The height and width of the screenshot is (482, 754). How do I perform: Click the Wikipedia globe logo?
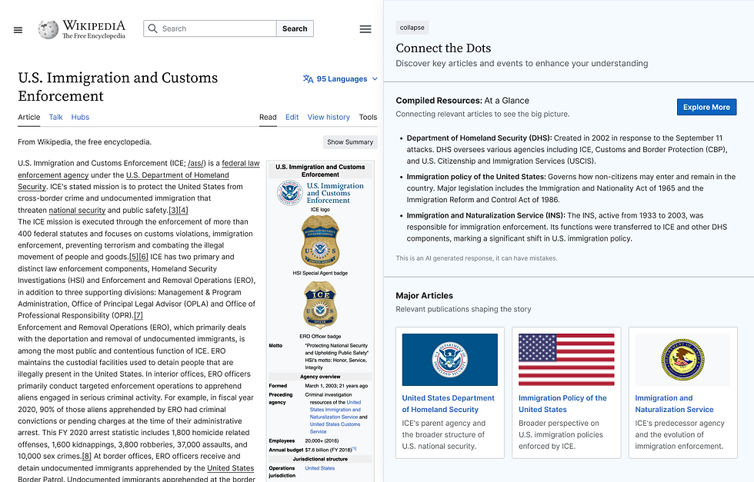coord(48,29)
